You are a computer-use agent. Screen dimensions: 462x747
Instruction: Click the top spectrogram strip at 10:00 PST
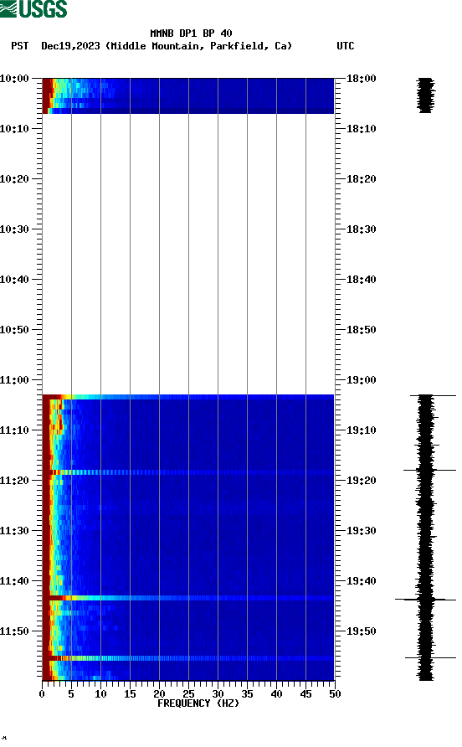click(188, 95)
